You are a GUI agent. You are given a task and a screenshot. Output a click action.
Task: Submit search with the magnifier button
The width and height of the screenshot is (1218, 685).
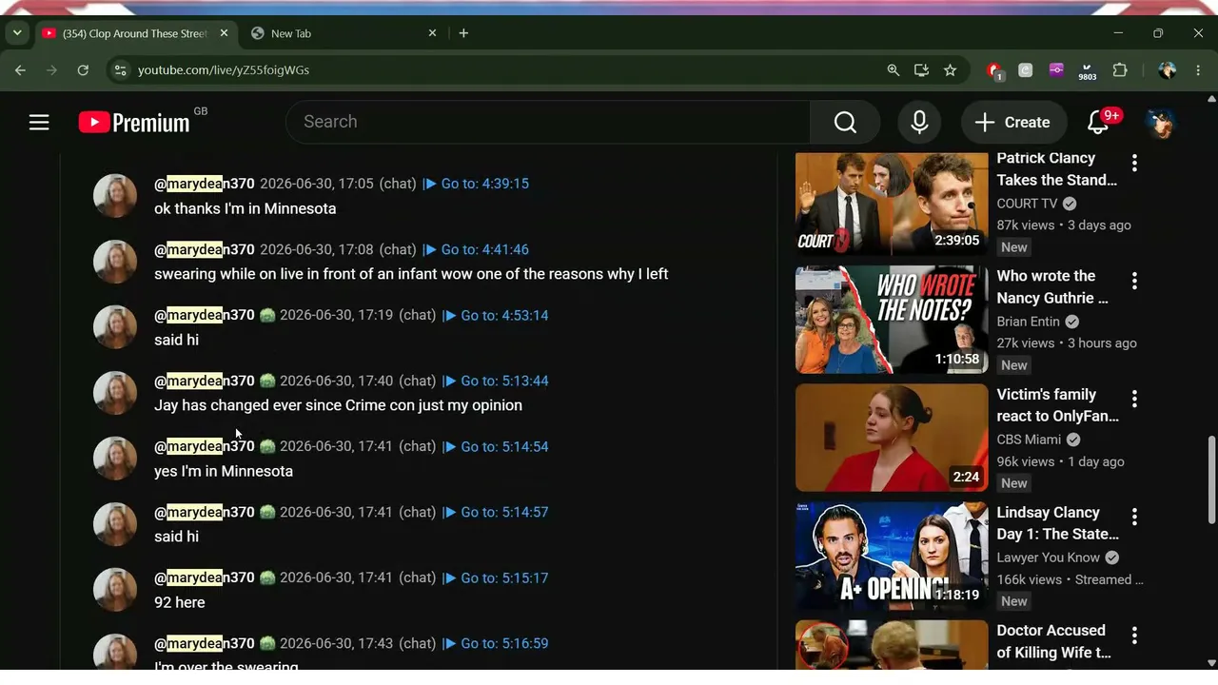coord(845,122)
